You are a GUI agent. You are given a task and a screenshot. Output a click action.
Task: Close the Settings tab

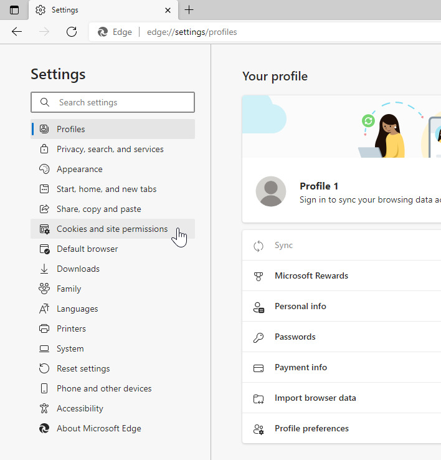pyautogui.click(x=168, y=10)
